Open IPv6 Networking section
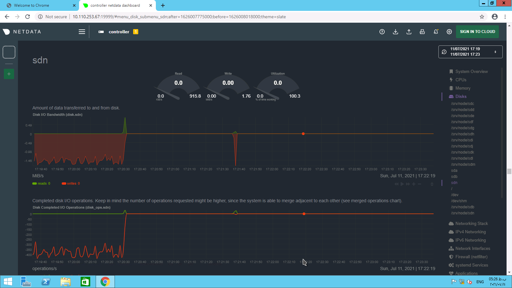512x288 pixels. pyautogui.click(x=467, y=240)
